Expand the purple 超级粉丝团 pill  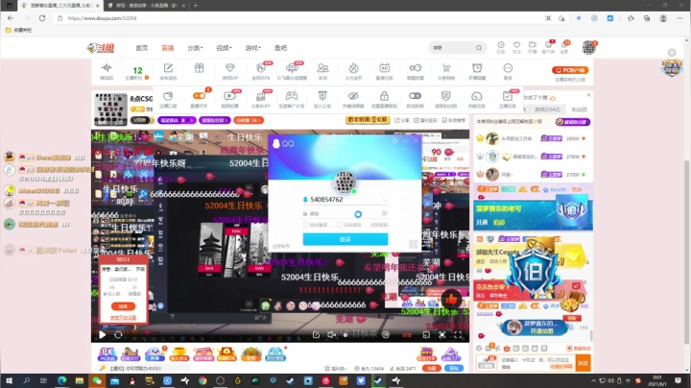tap(215, 120)
